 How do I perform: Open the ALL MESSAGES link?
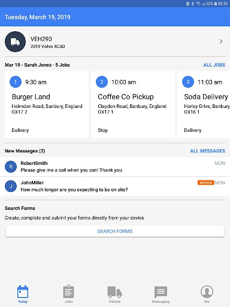point(207,151)
